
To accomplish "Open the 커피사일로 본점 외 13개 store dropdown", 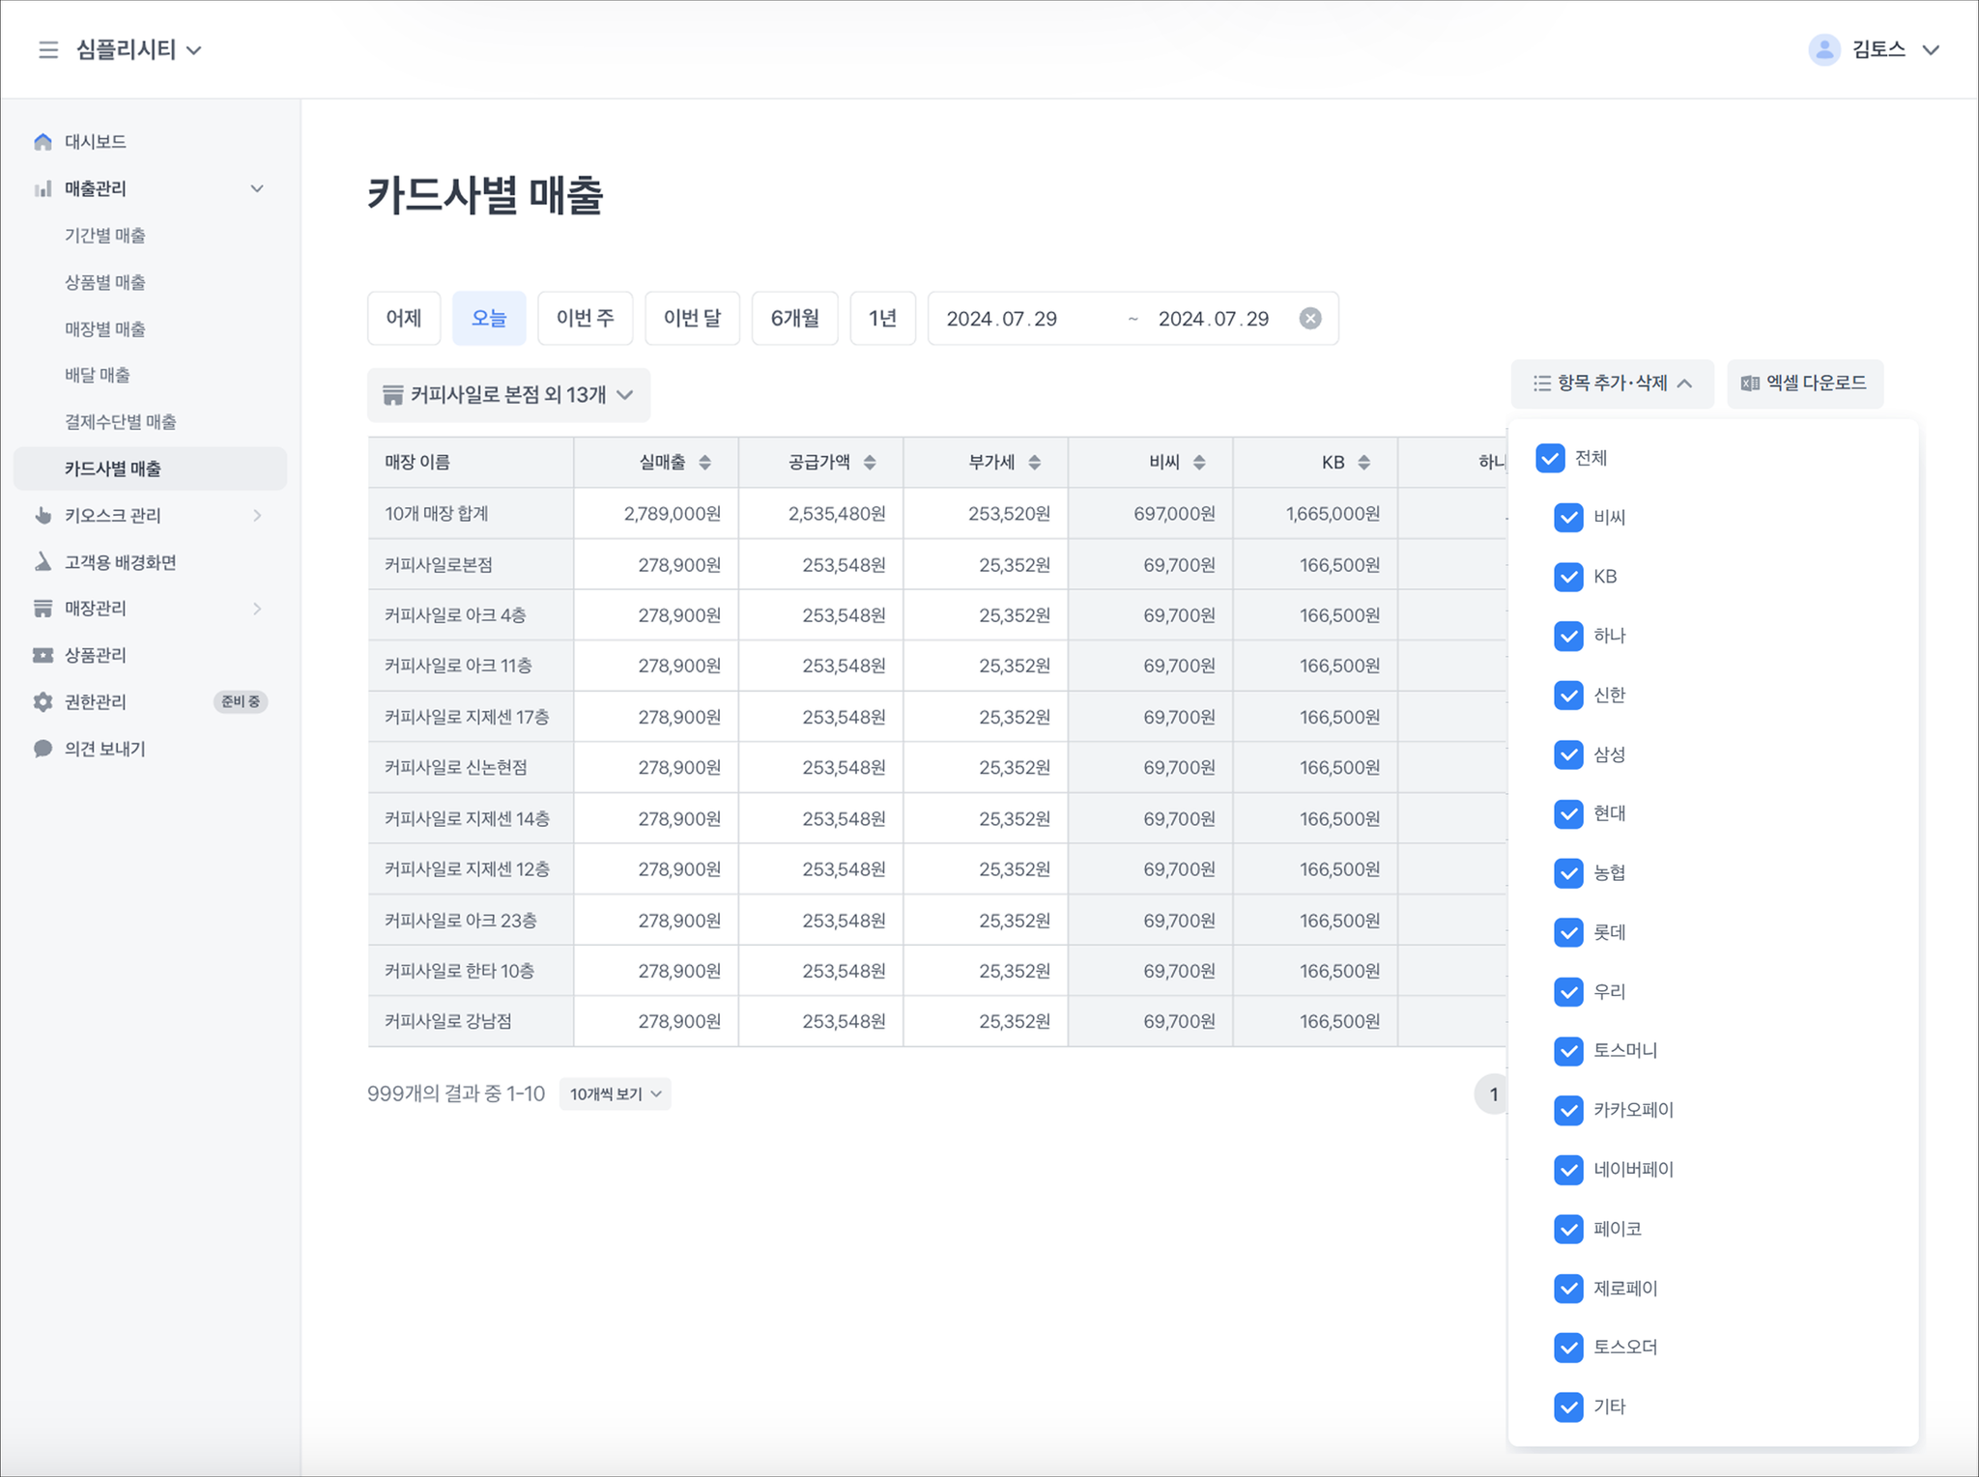I will pyautogui.click(x=508, y=395).
